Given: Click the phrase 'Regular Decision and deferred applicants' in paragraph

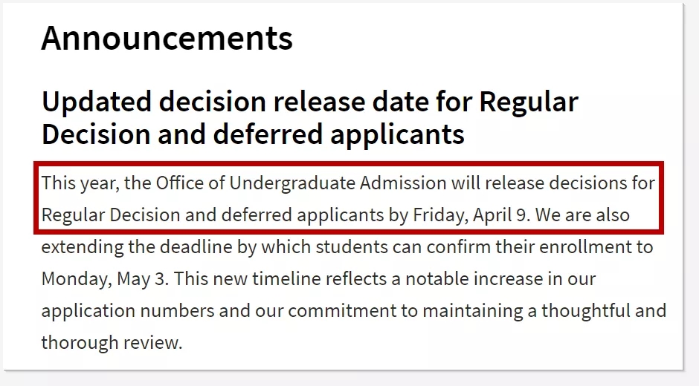Looking at the screenshot, I should pyautogui.click(x=213, y=215).
